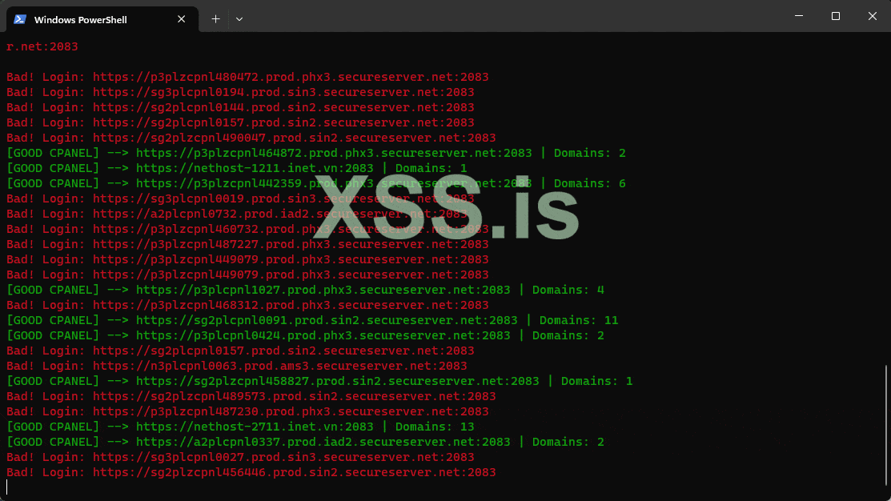
Task: Click the Bad Login line for sg2plzcpnl490047
Action: (x=251, y=138)
